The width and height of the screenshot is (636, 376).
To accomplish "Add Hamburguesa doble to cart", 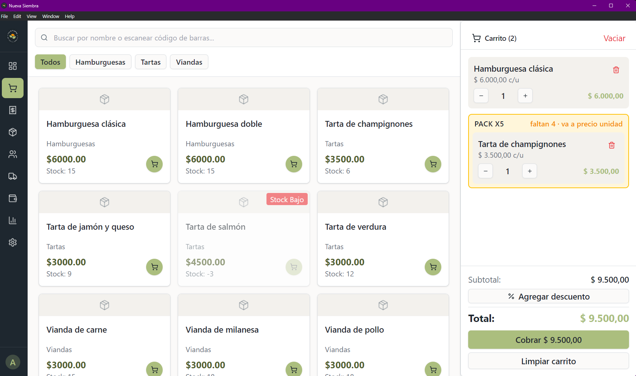I will pyautogui.click(x=294, y=164).
